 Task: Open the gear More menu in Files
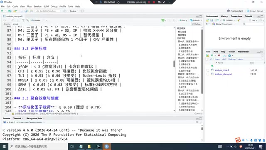230,55
